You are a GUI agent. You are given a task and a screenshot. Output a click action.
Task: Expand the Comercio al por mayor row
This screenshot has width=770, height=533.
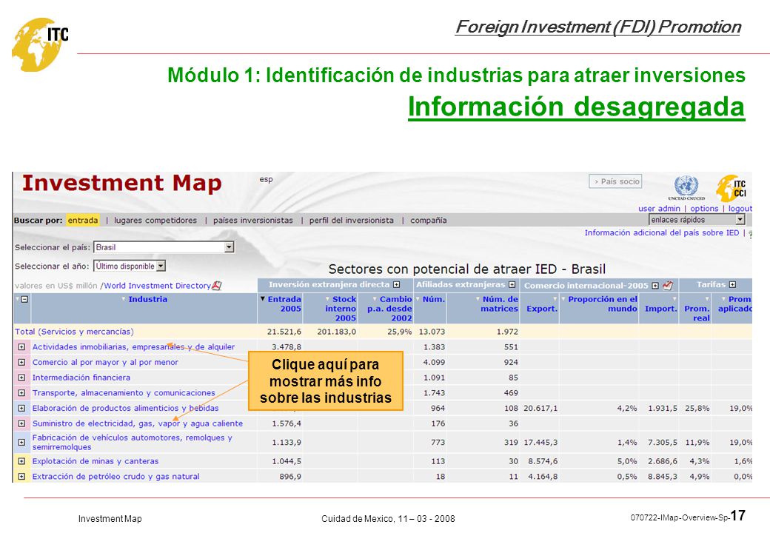point(21,363)
